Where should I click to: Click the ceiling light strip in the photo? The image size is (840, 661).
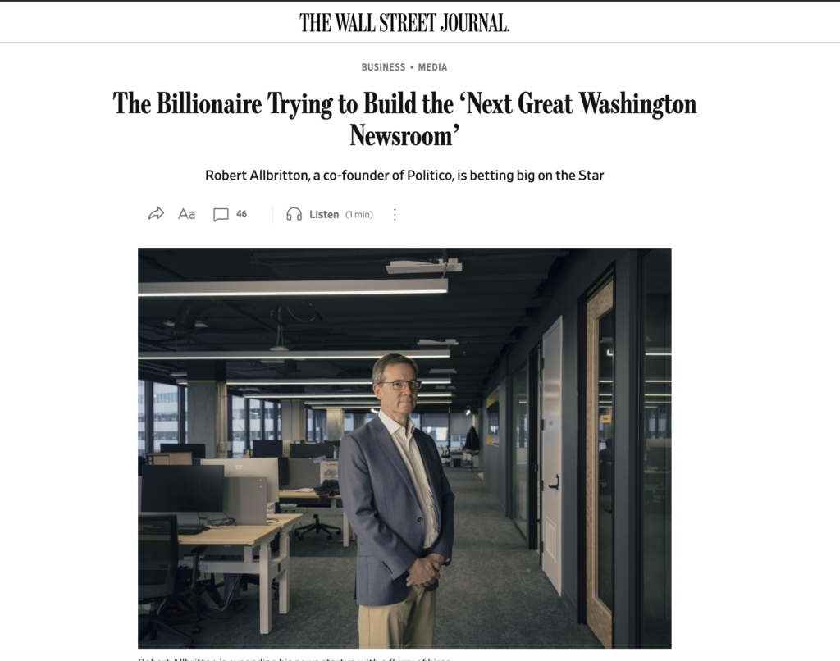tap(293, 287)
